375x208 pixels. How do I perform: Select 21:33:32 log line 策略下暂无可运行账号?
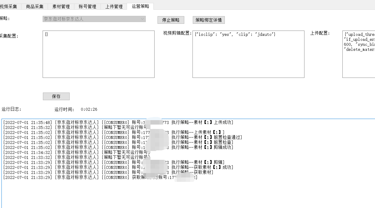point(76,157)
